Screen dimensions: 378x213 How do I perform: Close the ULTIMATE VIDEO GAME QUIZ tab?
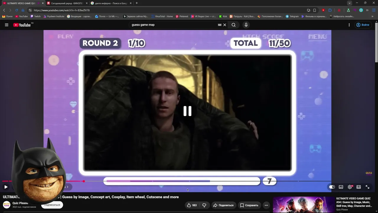pyautogui.click(x=43, y=3)
